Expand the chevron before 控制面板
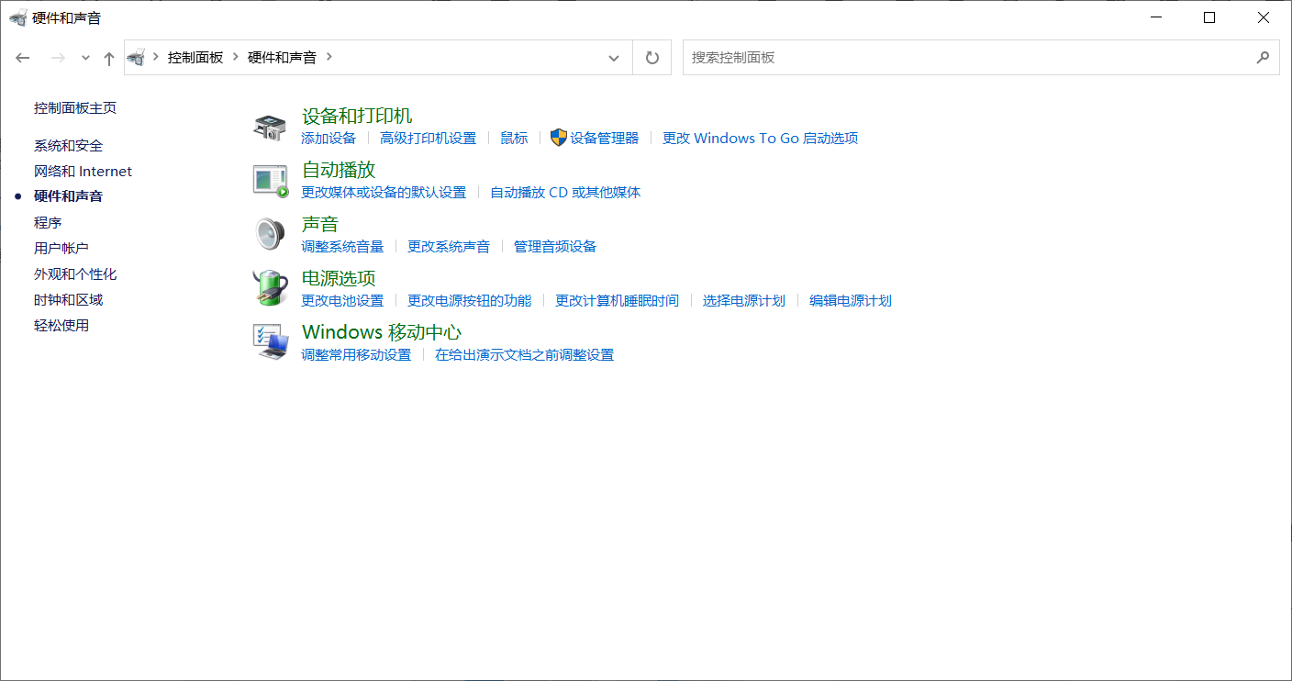The width and height of the screenshot is (1292, 681). pyautogui.click(x=156, y=57)
